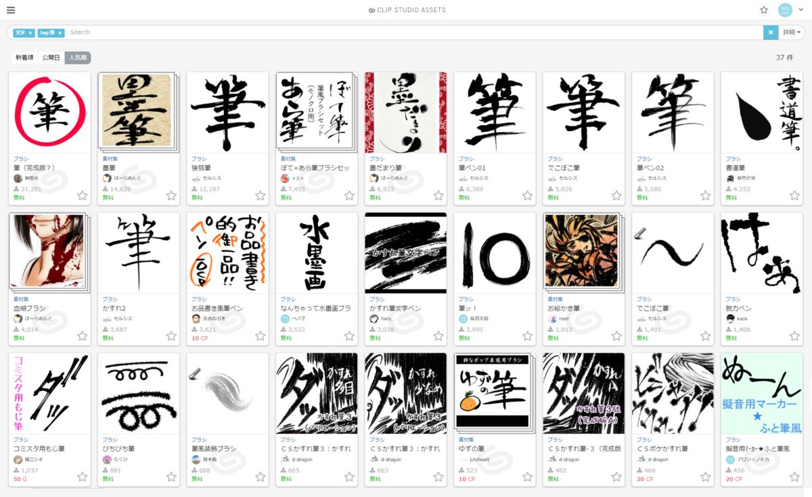812x497 pixels.
Task: Favorite star on でこぼこ筆 top-row card
Action: point(616,195)
